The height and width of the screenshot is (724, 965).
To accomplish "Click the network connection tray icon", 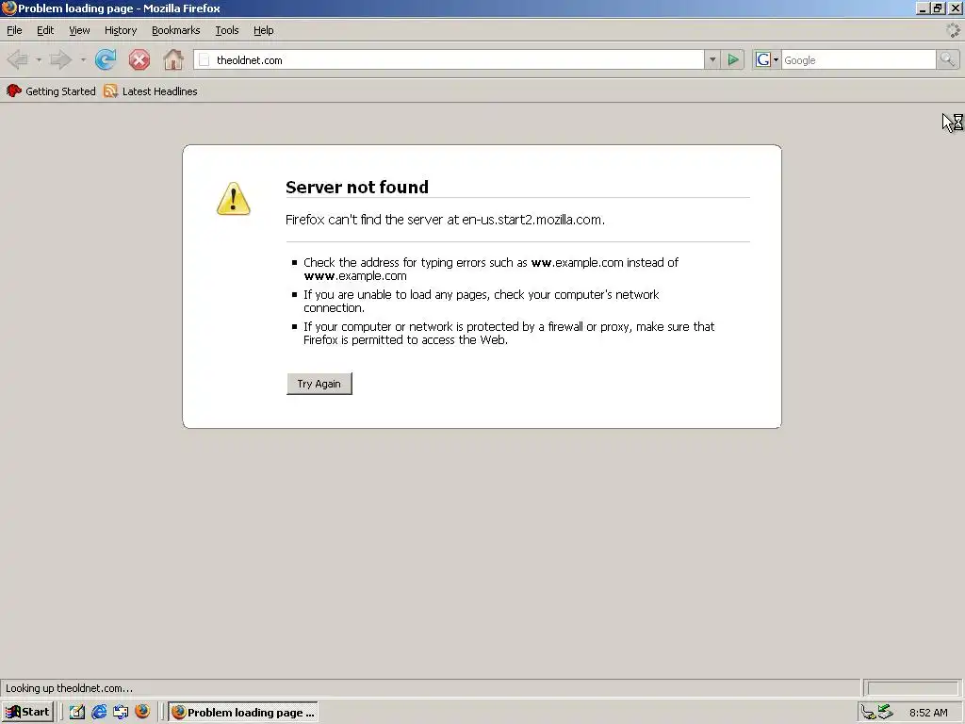I will tap(868, 713).
